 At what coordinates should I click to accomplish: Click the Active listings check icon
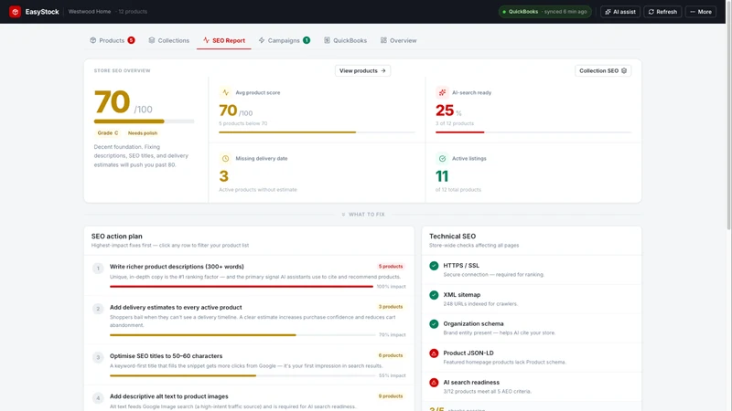[442, 158]
